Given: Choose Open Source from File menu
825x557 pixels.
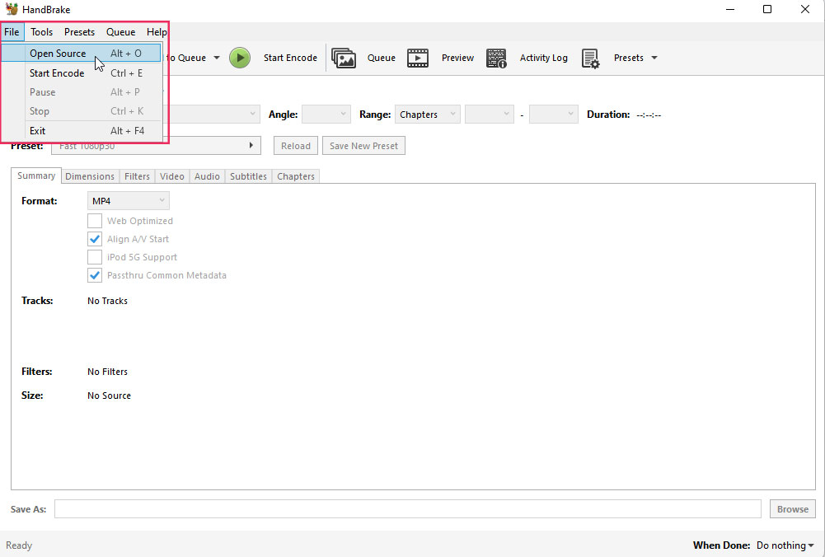Looking at the screenshot, I should tap(81, 53).
